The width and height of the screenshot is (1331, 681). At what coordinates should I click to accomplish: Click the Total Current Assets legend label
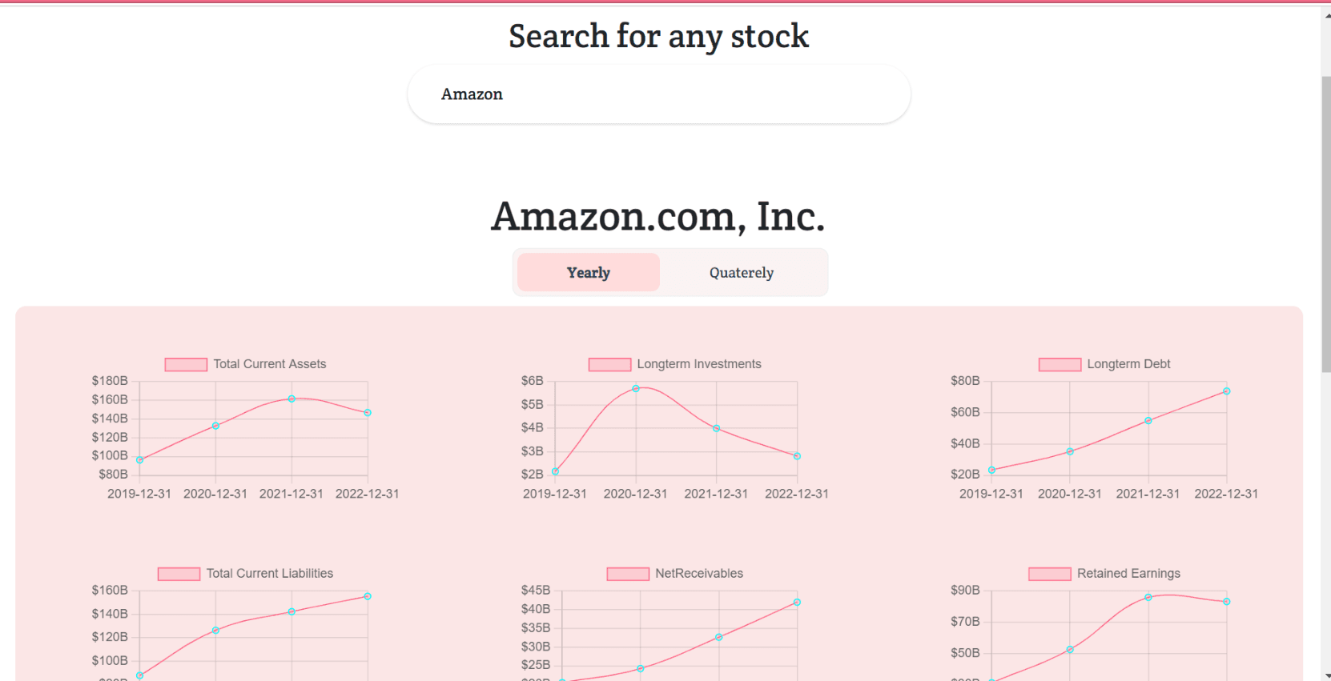(x=270, y=364)
